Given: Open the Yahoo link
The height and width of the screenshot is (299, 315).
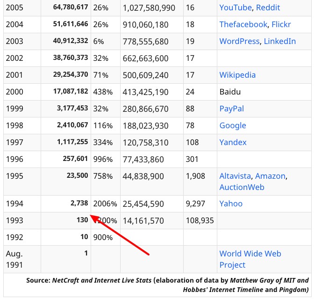Looking at the screenshot, I should pos(231,204).
